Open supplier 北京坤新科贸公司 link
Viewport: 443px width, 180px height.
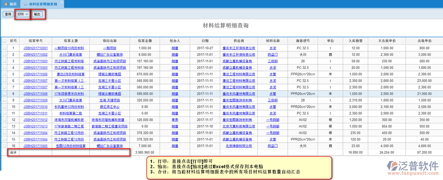239,146
